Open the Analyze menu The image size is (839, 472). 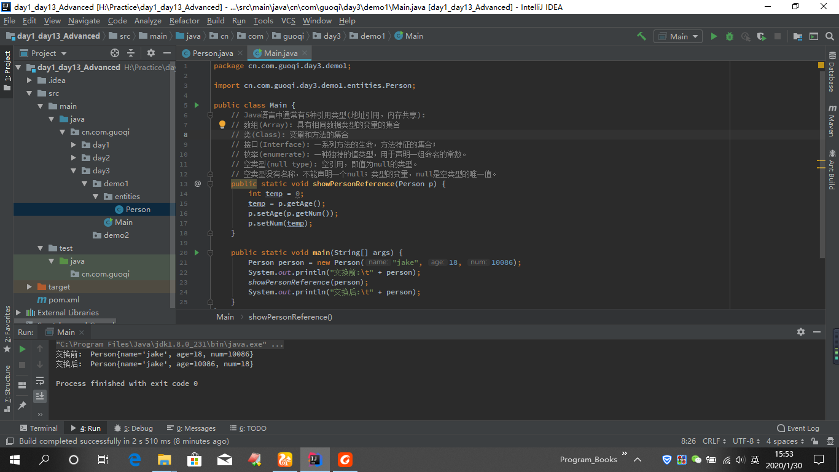pos(147,20)
